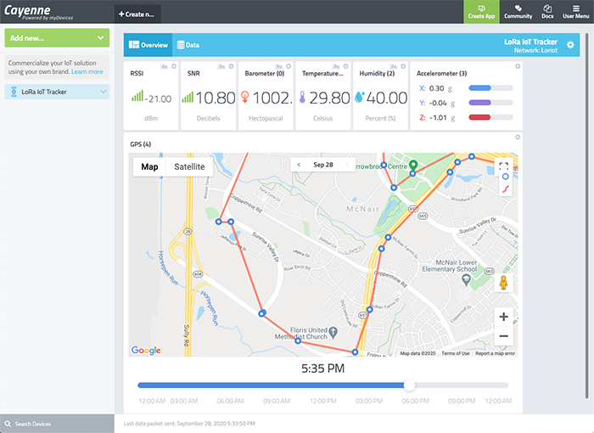This screenshot has width=594, height=433.
Task: Open Humidity widget settings gear
Action: 403,66
